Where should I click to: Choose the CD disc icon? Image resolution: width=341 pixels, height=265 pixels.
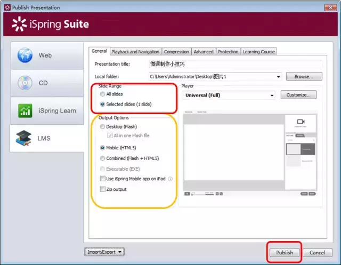(25, 83)
